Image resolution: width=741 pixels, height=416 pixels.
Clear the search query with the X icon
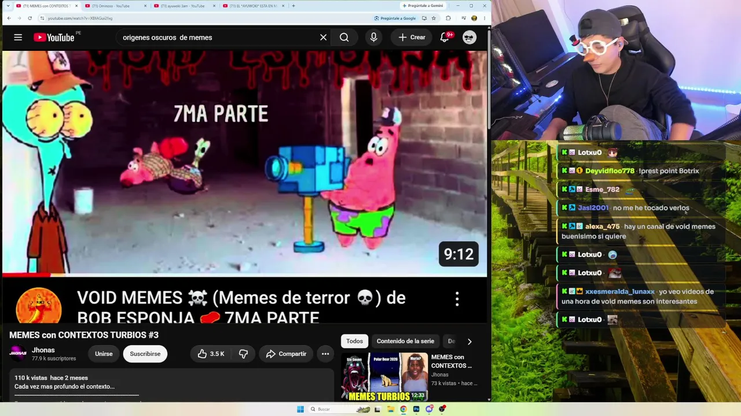tap(324, 38)
